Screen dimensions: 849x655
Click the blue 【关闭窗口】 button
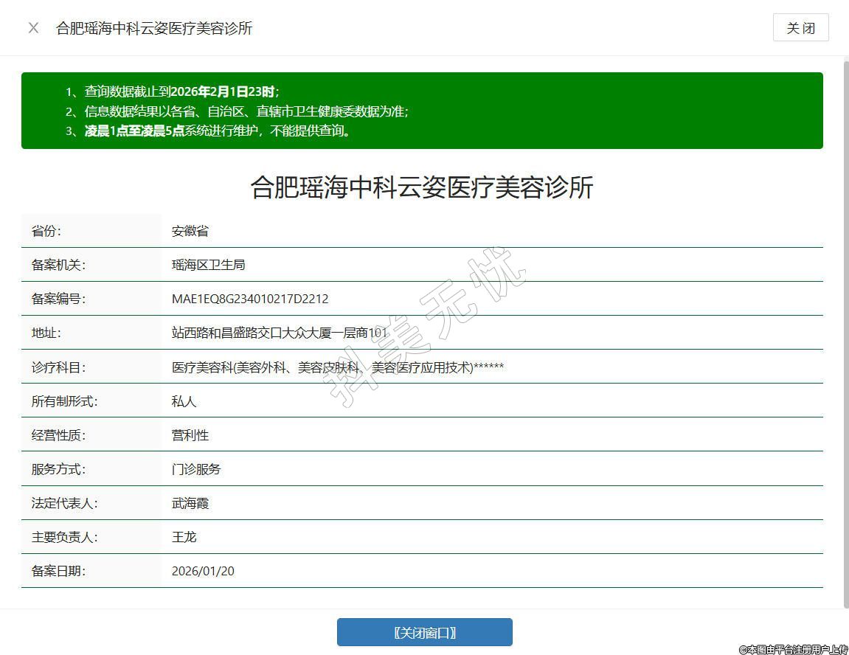tap(424, 632)
